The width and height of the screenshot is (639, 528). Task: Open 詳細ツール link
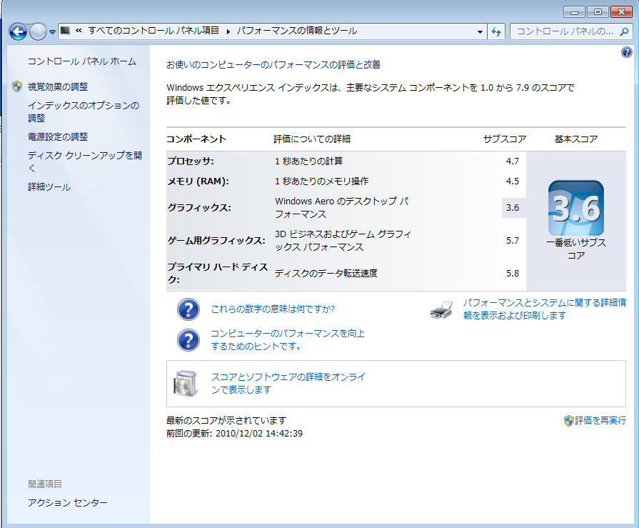[49, 187]
